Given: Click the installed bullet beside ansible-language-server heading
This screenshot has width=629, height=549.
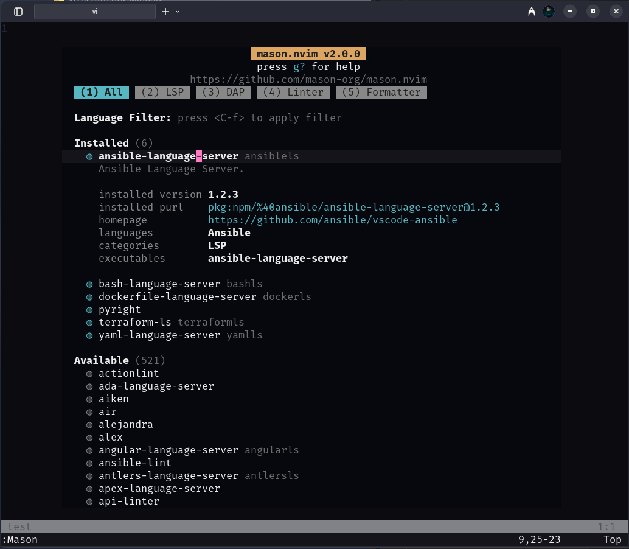Looking at the screenshot, I should click(89, 156).
